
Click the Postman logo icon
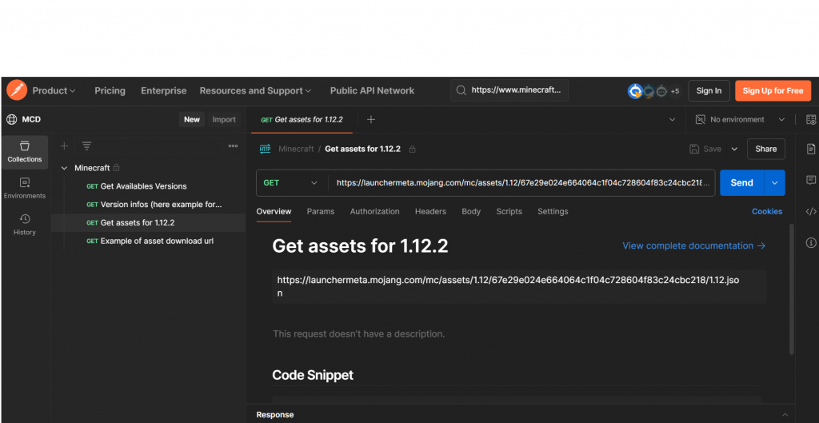tap(17, 90)
